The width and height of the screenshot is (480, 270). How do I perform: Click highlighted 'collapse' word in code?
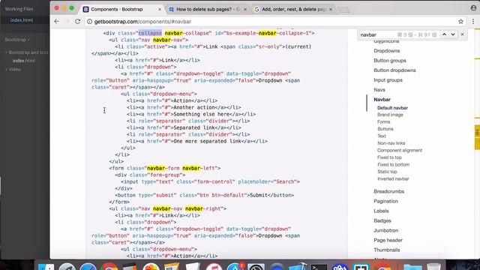150,33
